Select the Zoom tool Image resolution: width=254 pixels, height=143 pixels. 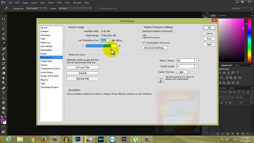(4, 113)
